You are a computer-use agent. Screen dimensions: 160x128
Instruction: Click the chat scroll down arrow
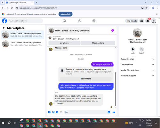point(115,107)
